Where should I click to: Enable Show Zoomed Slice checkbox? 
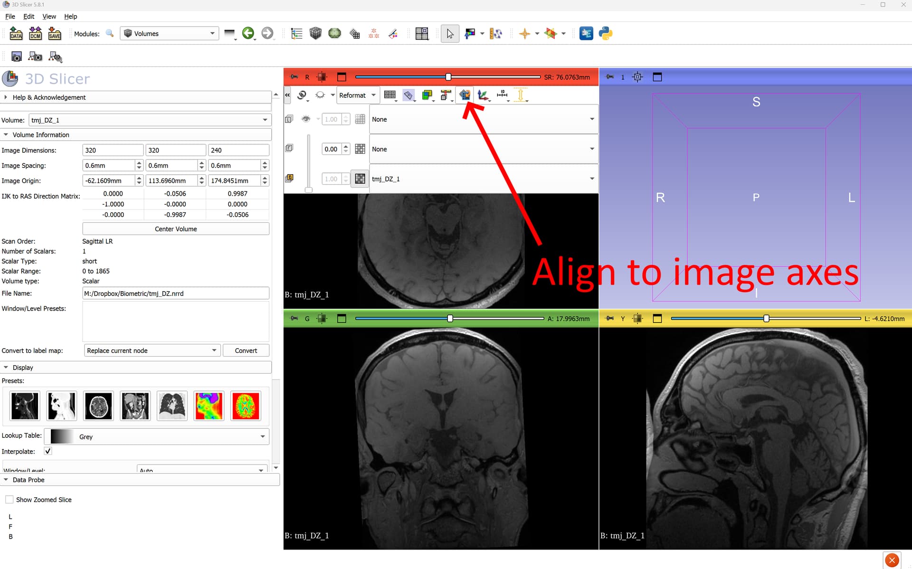click(x=9, y=500)
